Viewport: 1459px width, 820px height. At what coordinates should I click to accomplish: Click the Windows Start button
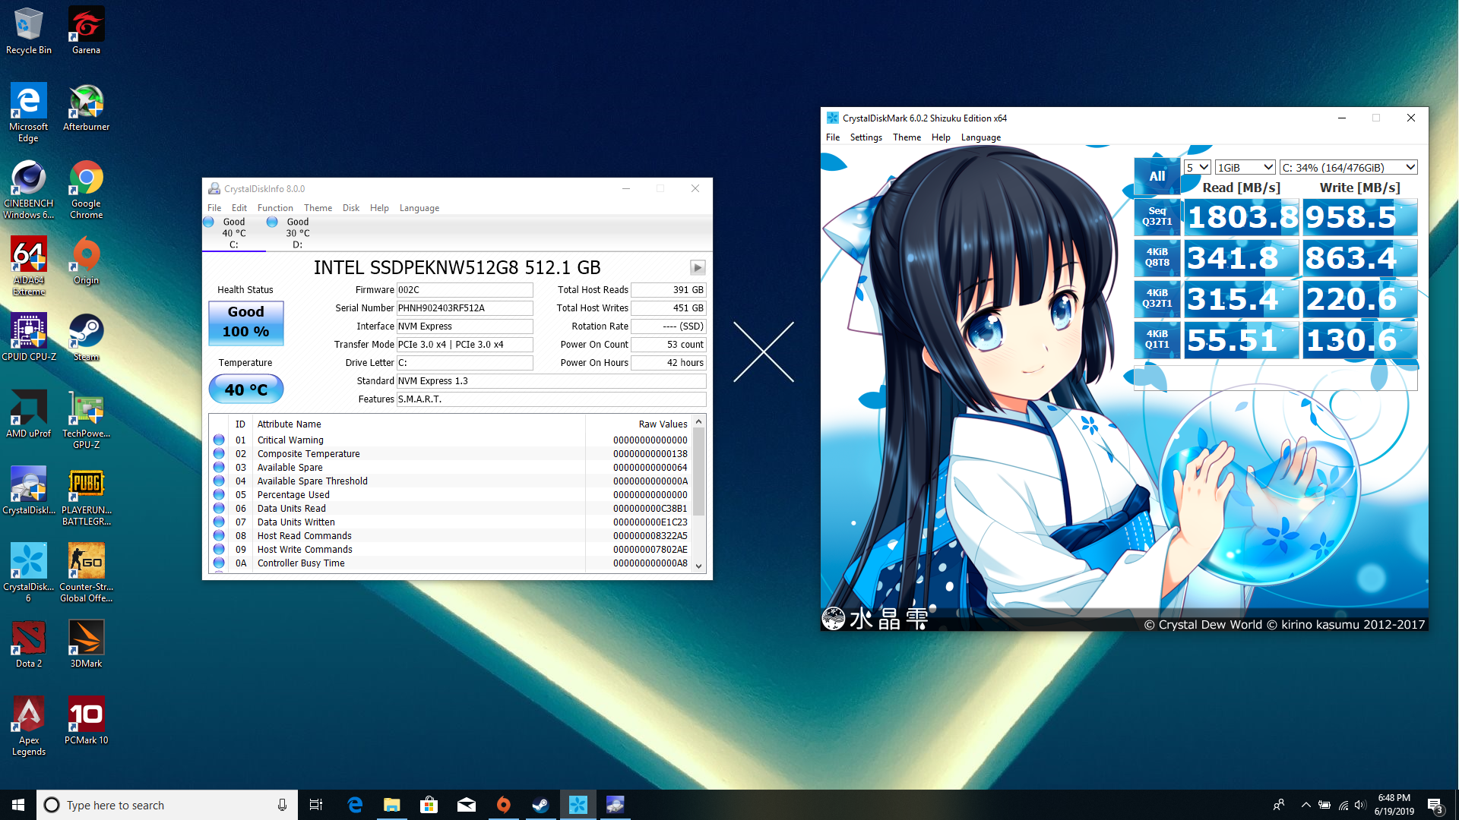tap(18, 805)
